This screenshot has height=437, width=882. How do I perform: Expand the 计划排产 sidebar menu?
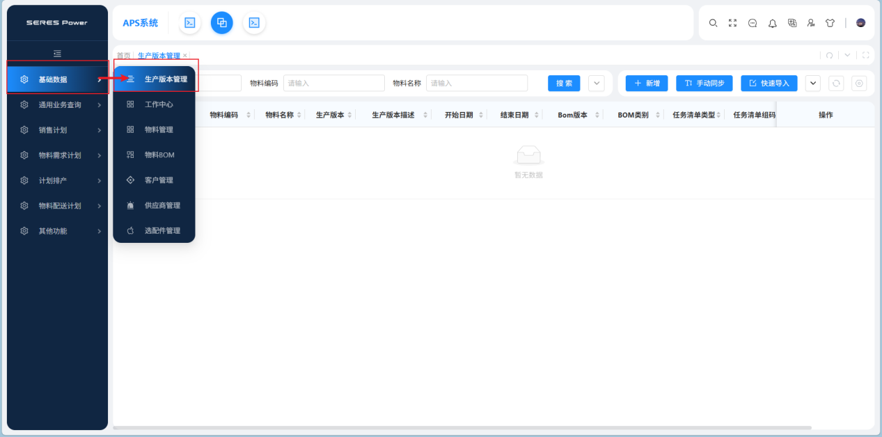click(x=58, y=181)
